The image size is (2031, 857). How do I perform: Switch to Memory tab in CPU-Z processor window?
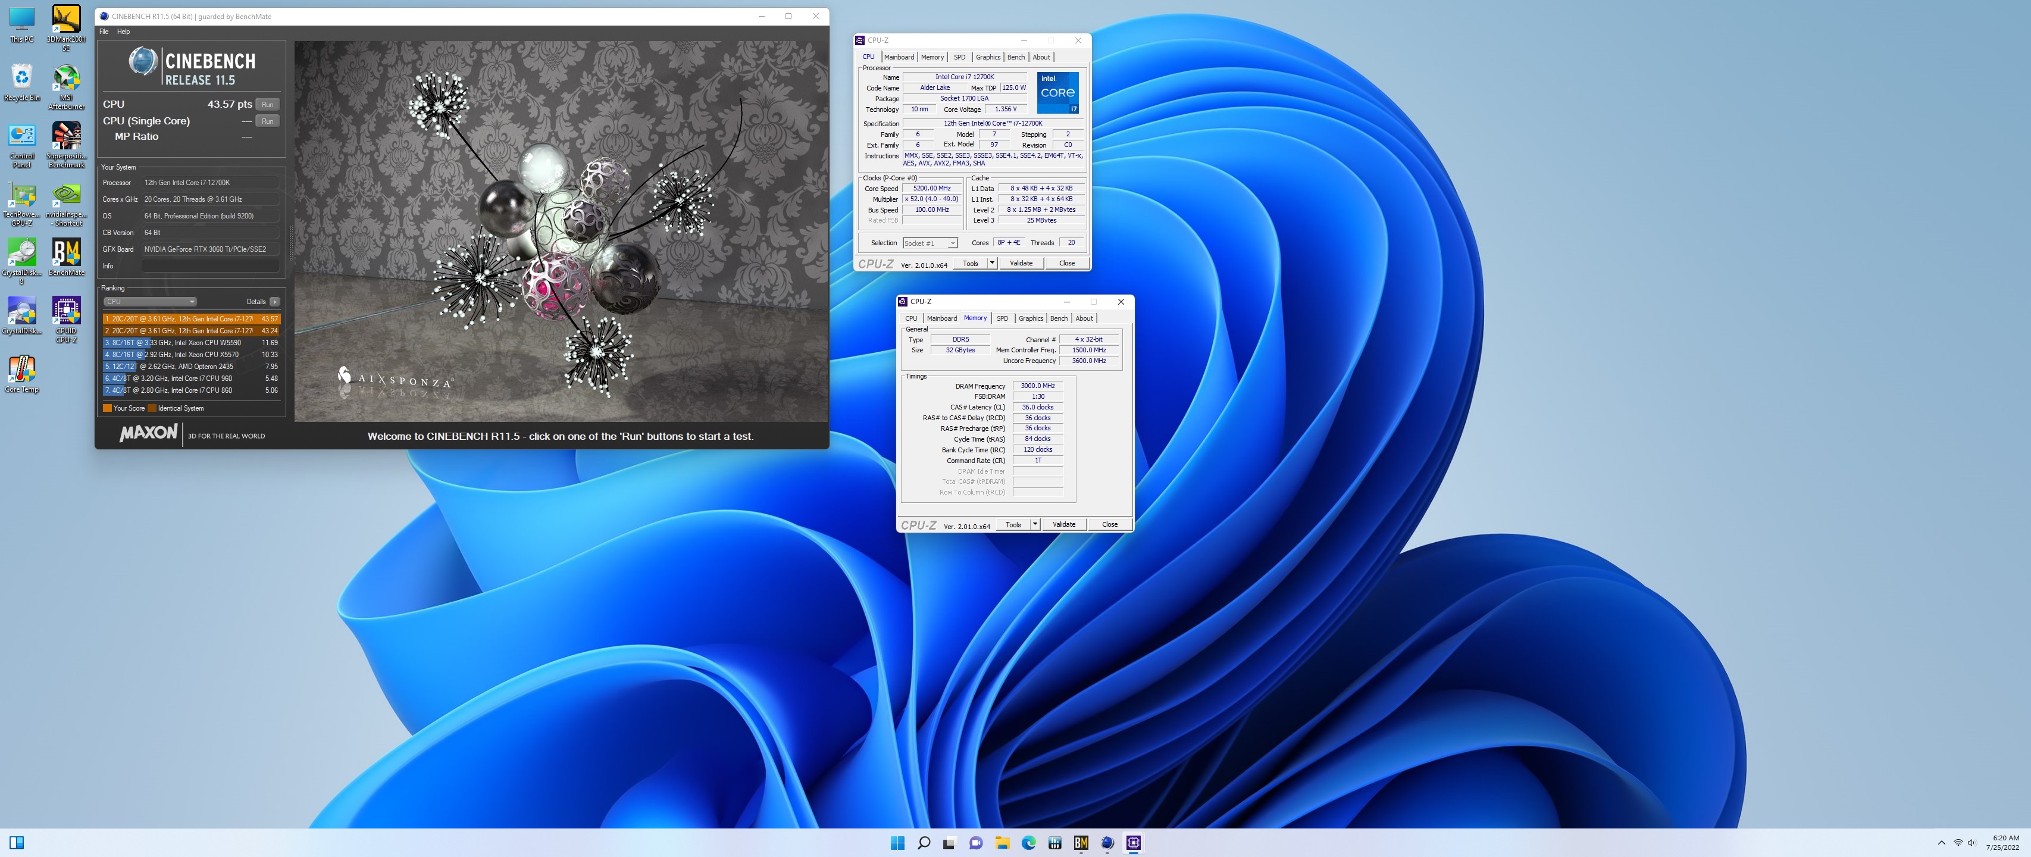[932, 57]
